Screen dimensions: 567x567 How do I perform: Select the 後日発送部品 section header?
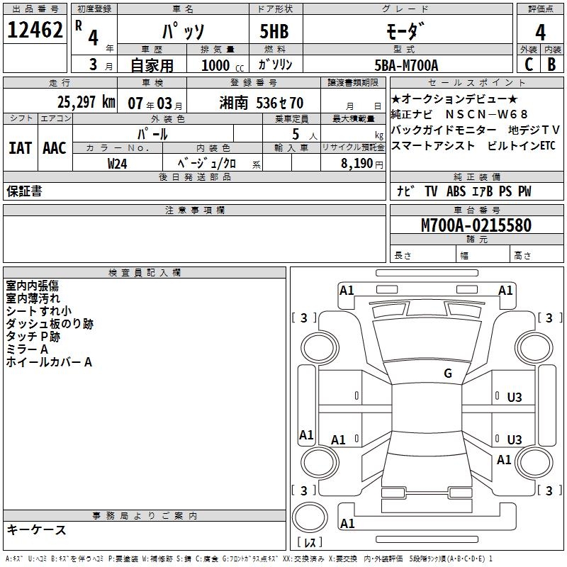coord(195,176)
